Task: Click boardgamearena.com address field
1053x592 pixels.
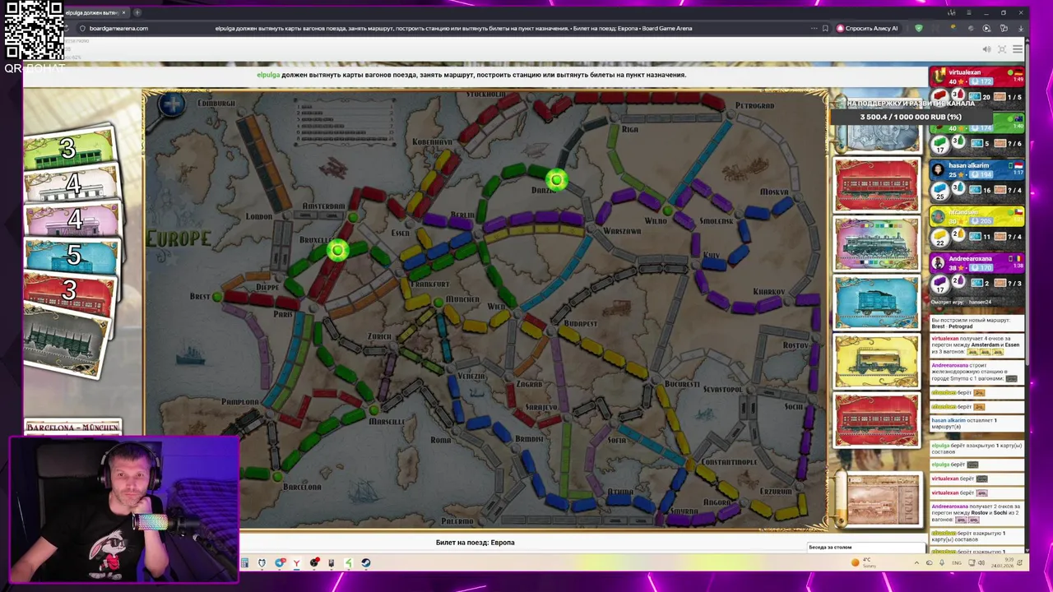Action: (118, 28)
